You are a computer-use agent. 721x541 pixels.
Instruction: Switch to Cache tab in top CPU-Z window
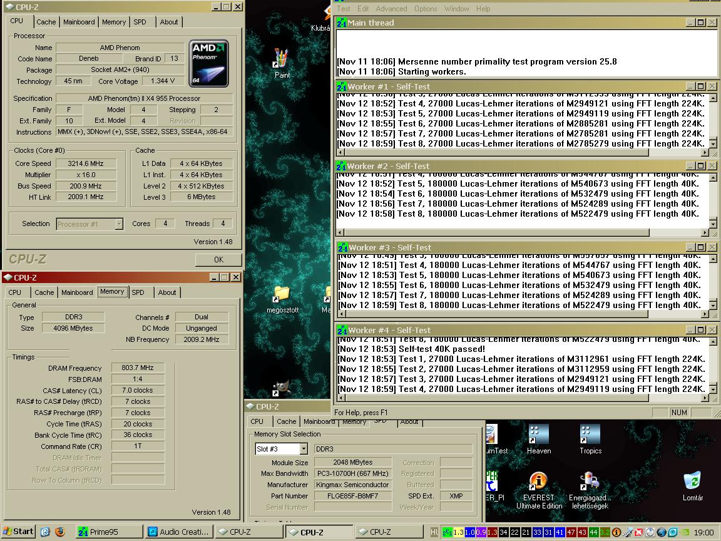point(46,22)
